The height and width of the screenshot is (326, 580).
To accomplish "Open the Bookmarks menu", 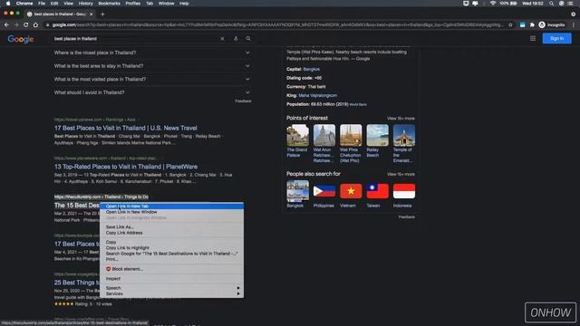I will pos(109,4).
